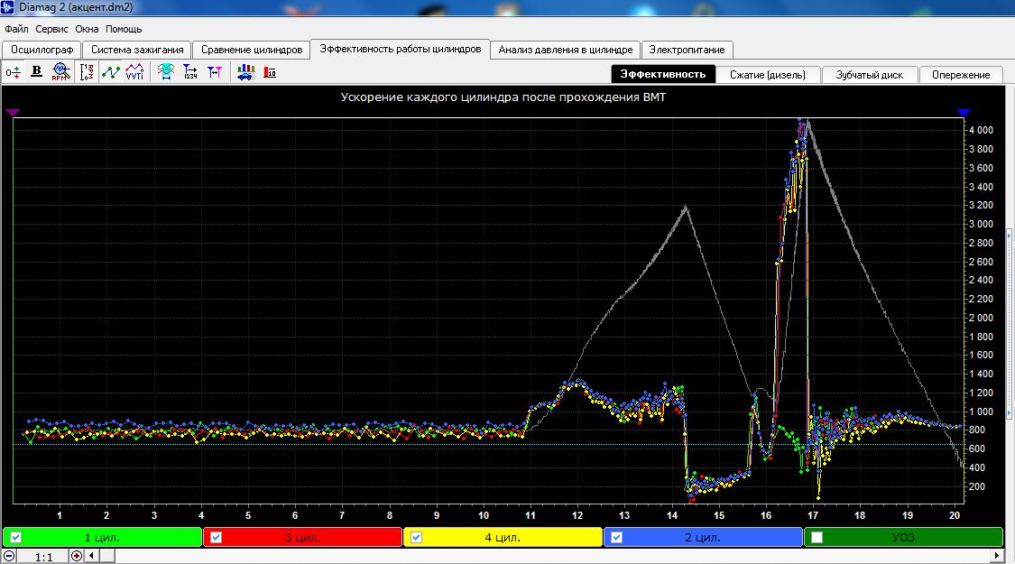Click the 4 000 value on Y axis
The height and width of the screenshot is (564, 1015).
tap(981, 130)
